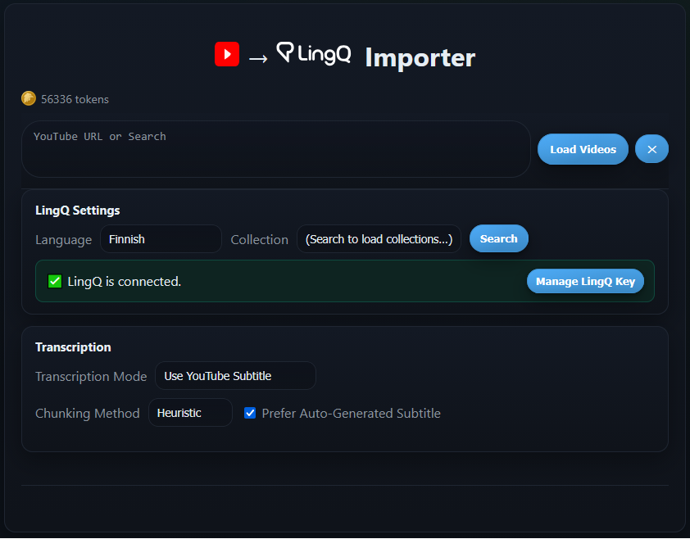Click the gold token coin icon
690x539 pixels.
pyautogui.click(x=29, y=98)
